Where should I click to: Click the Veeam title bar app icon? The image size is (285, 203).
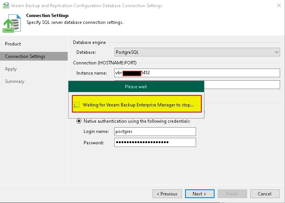(6, 5)
